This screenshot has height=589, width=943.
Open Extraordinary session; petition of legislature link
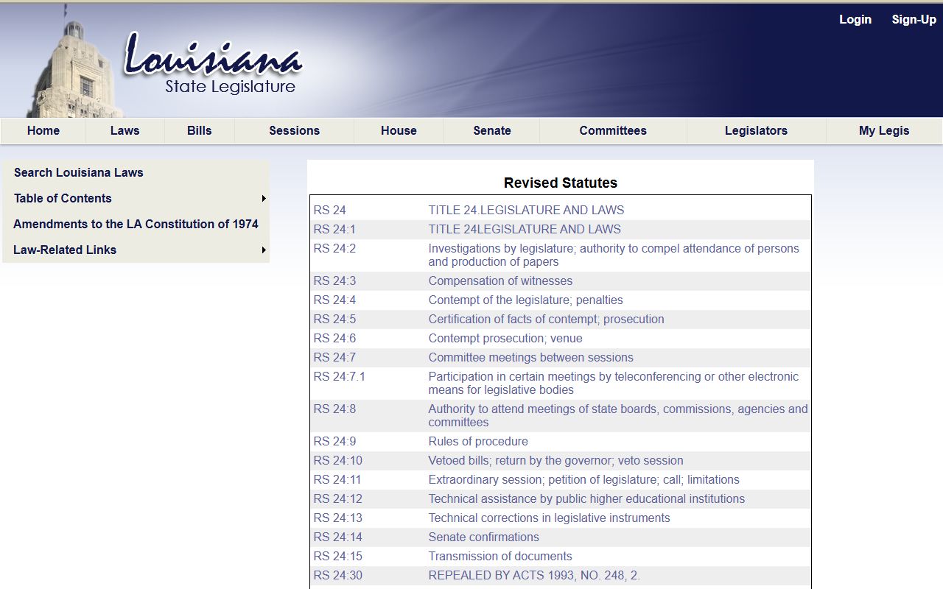coord(583,479)
